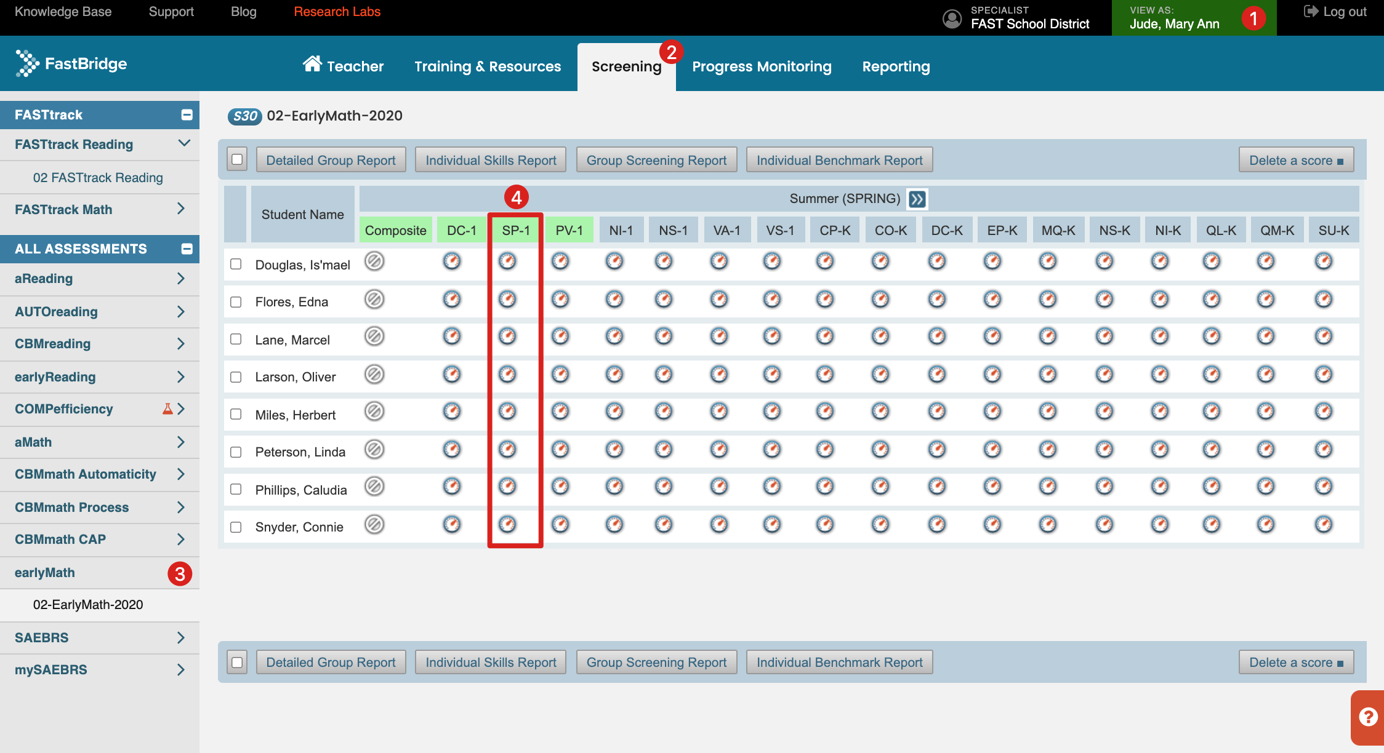Select checkbox for Miles, Herbert
Viewport: 1384px width, 753px height.
[x=236, y=414]
